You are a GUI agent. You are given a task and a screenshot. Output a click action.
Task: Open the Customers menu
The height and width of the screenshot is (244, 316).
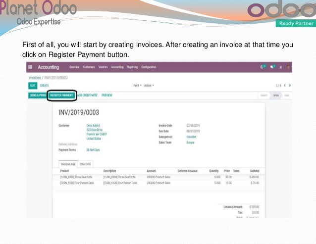(89, 67)
